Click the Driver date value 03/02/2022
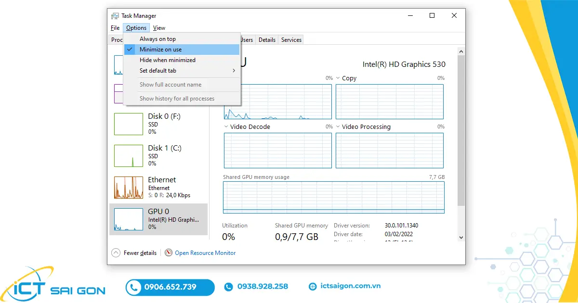 pyautogui.click(x=399, y=234)
